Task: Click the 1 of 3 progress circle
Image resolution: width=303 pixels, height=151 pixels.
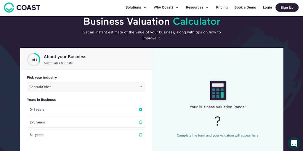Action: click(34, 60)
